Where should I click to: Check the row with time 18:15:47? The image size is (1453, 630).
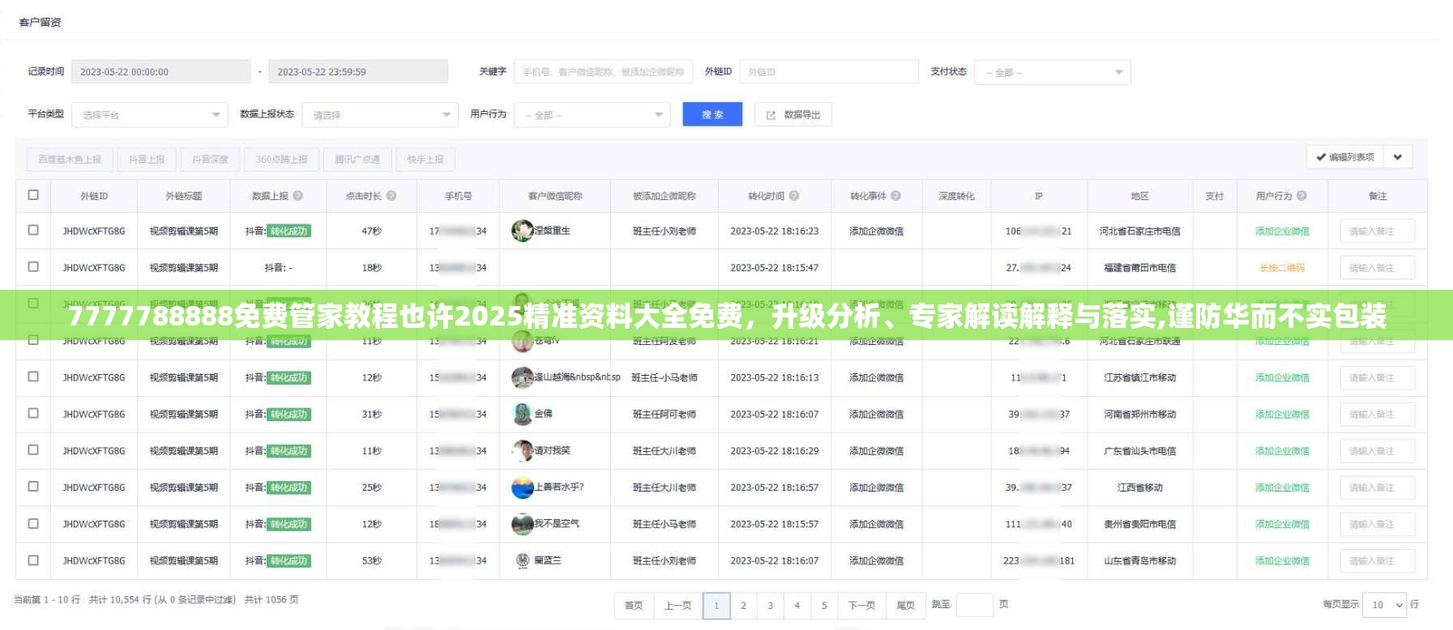[x=33, y=266]
